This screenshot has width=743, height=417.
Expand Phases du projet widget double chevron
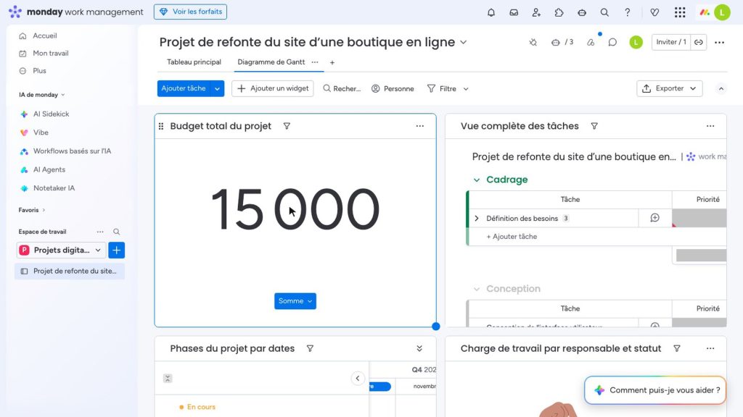pyautogui.click(x=419, y=348)
